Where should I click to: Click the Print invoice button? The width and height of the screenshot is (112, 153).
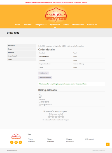(x=43, y=73)
